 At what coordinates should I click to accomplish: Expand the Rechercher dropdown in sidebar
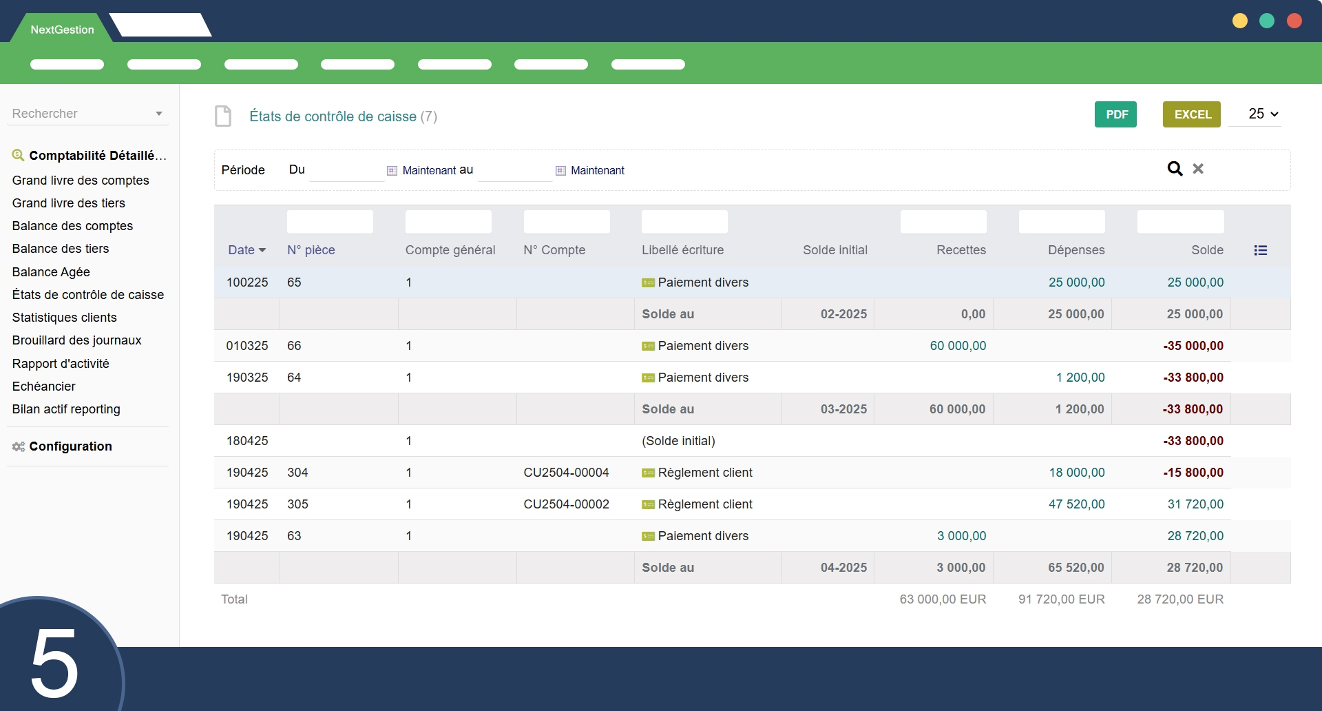pyautogui.click(x=159, y=114)
